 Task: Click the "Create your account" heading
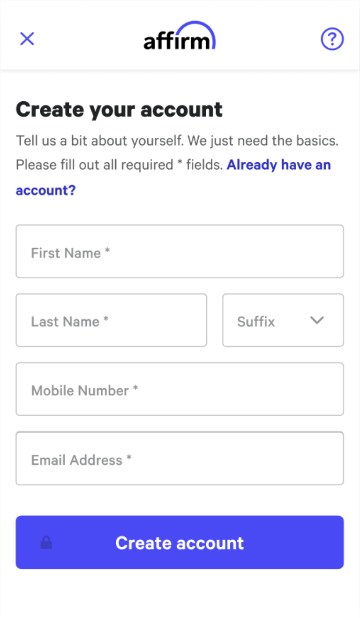119,110
